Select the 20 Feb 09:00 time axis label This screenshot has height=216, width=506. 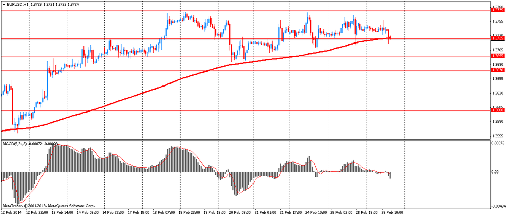point(239,213)
